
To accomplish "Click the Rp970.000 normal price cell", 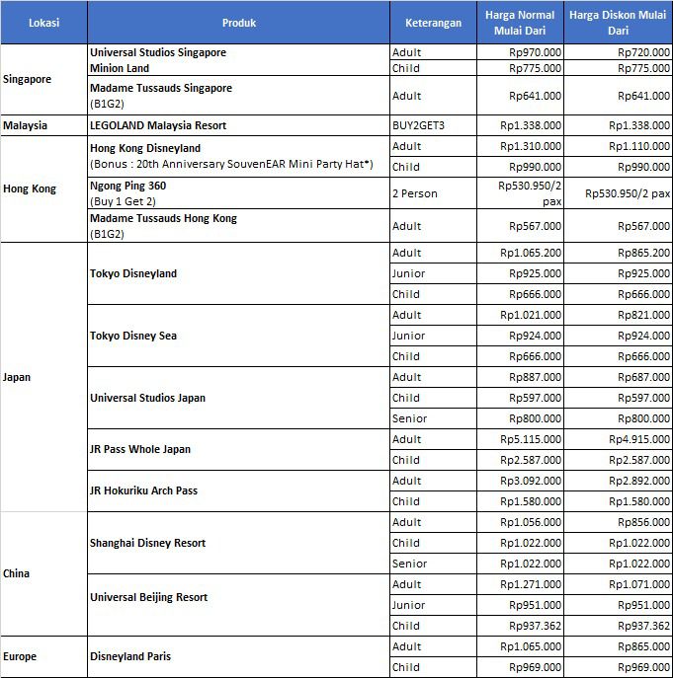I will [x=520, y=52].
